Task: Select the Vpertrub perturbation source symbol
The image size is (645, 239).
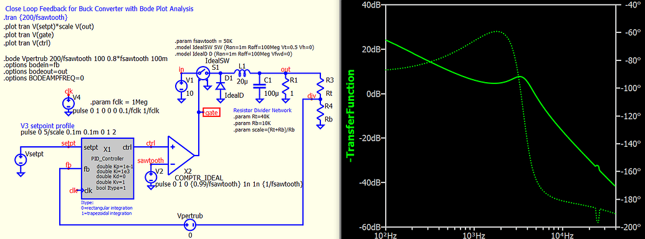Action: coord(189,224)
